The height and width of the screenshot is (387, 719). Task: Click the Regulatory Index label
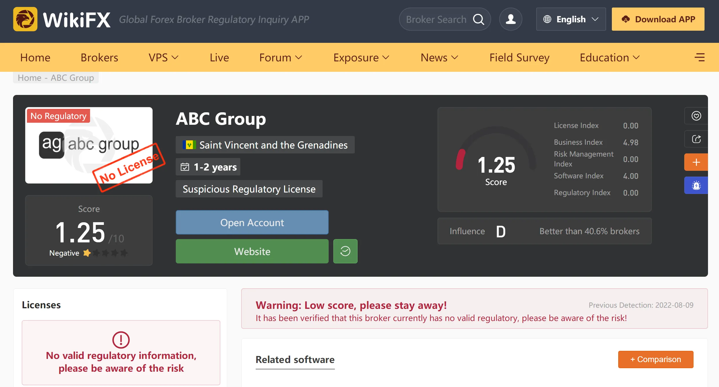point(582,192)
